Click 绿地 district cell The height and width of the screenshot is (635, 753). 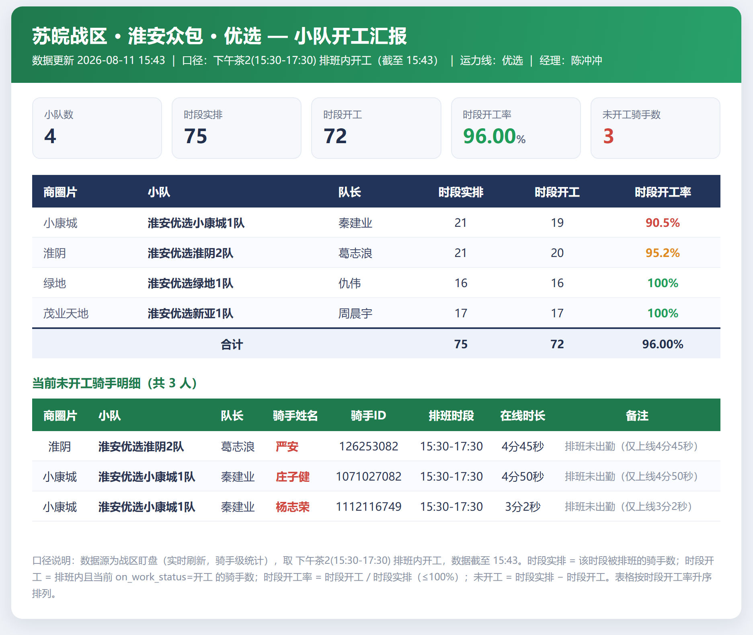(55, 283)
